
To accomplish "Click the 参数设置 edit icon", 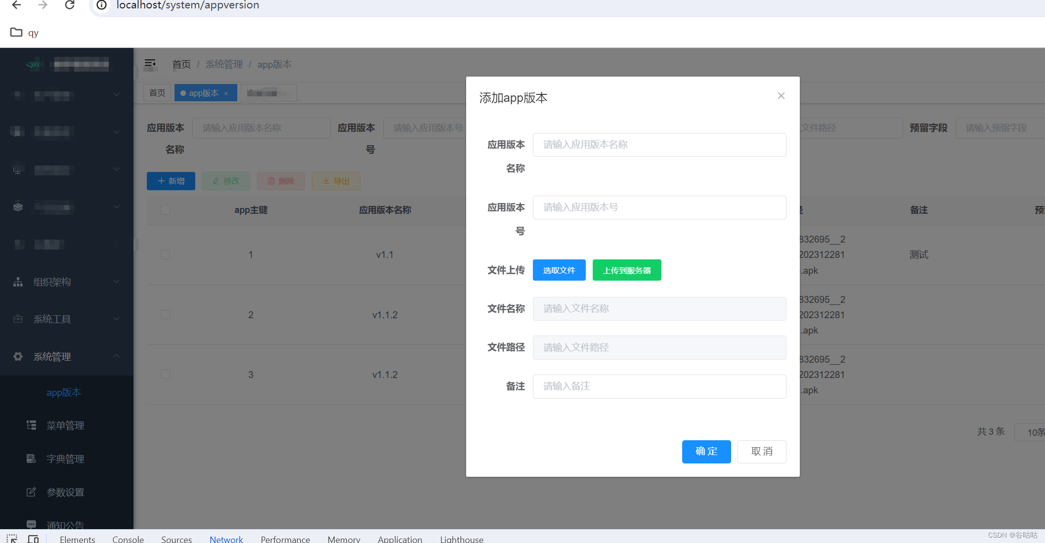I will 31,492.
